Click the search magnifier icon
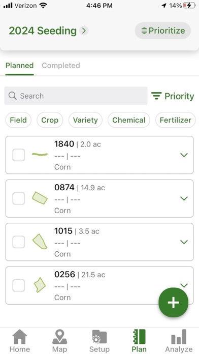The width and height of the screenshot is (199, 354). (x=12, y=96)
